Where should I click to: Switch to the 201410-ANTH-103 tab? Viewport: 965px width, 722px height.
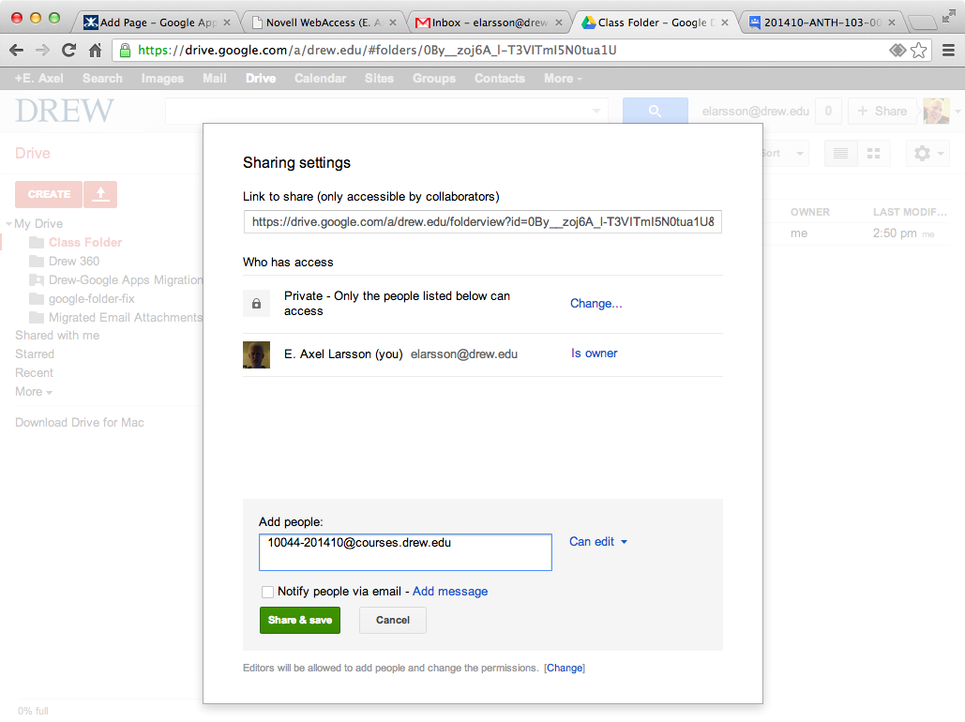[x=822, y=23]
